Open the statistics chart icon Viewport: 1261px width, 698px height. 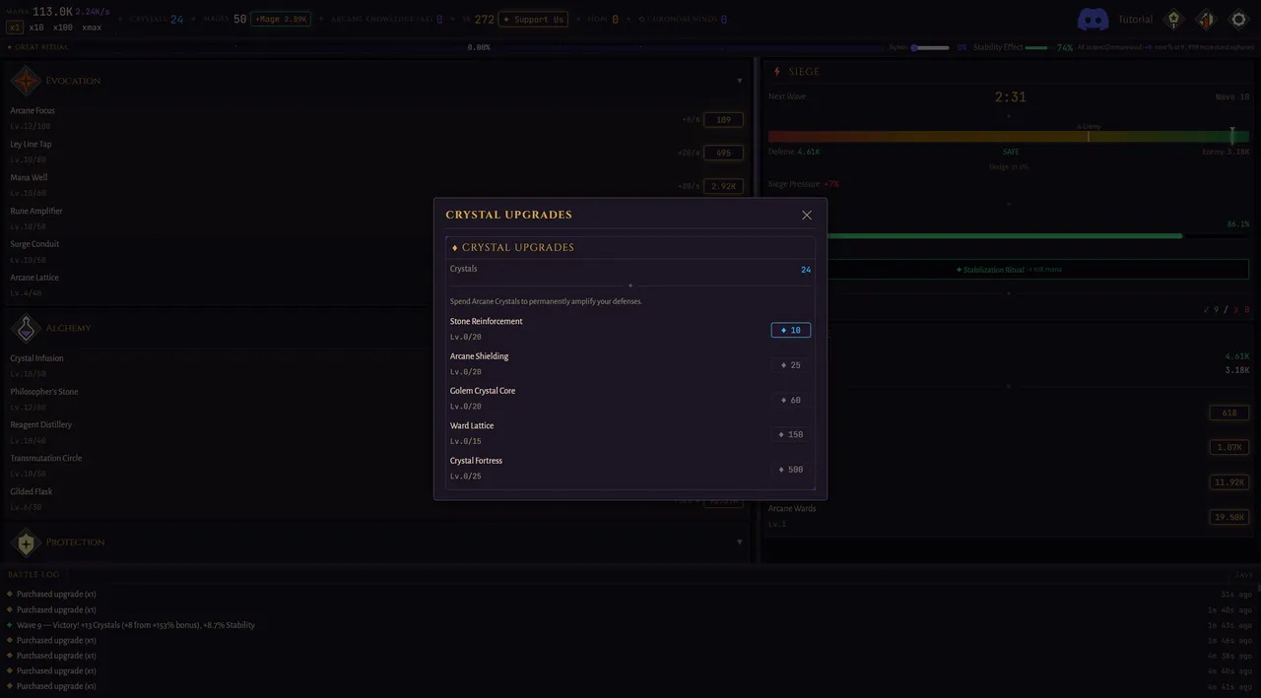point(1206,19)
